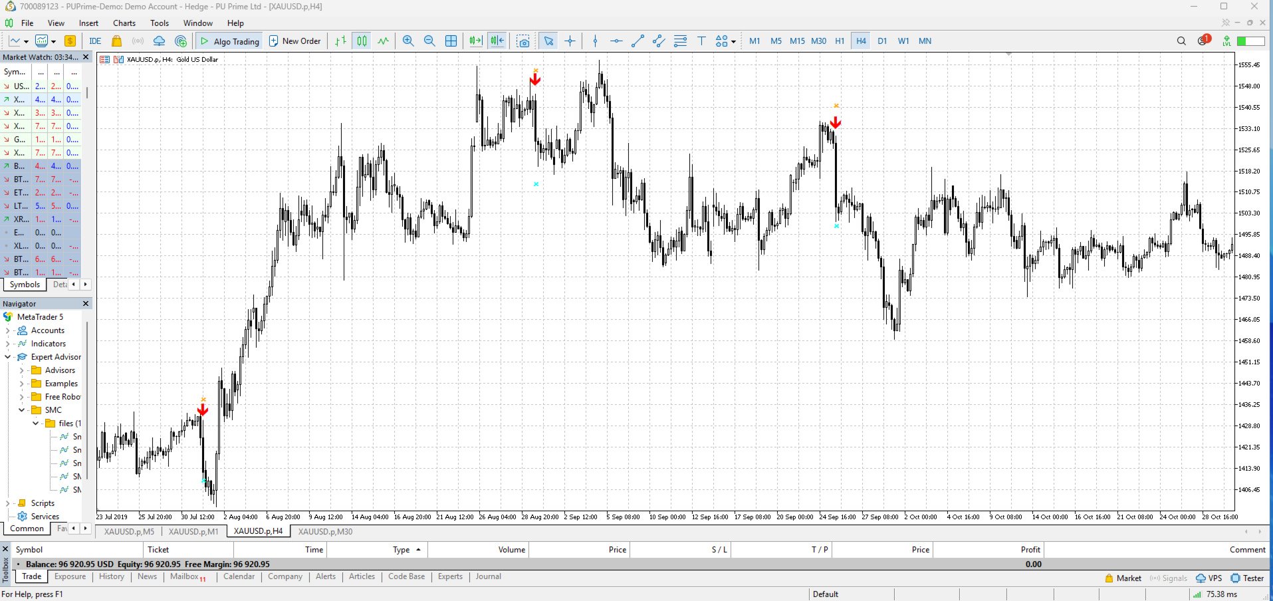Expand the Indicators node in Navigator
This screenshot has height=601, width=1273.
(7, 344)
